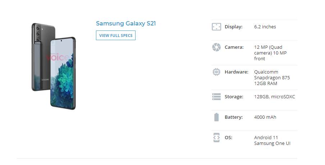Click the battery icon
Viewport: 325px width, 165px height.
[216, 117]
